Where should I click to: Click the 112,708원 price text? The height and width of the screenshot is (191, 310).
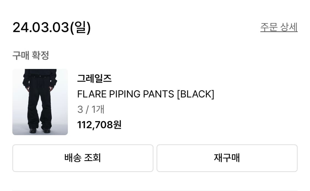point(99,125)
